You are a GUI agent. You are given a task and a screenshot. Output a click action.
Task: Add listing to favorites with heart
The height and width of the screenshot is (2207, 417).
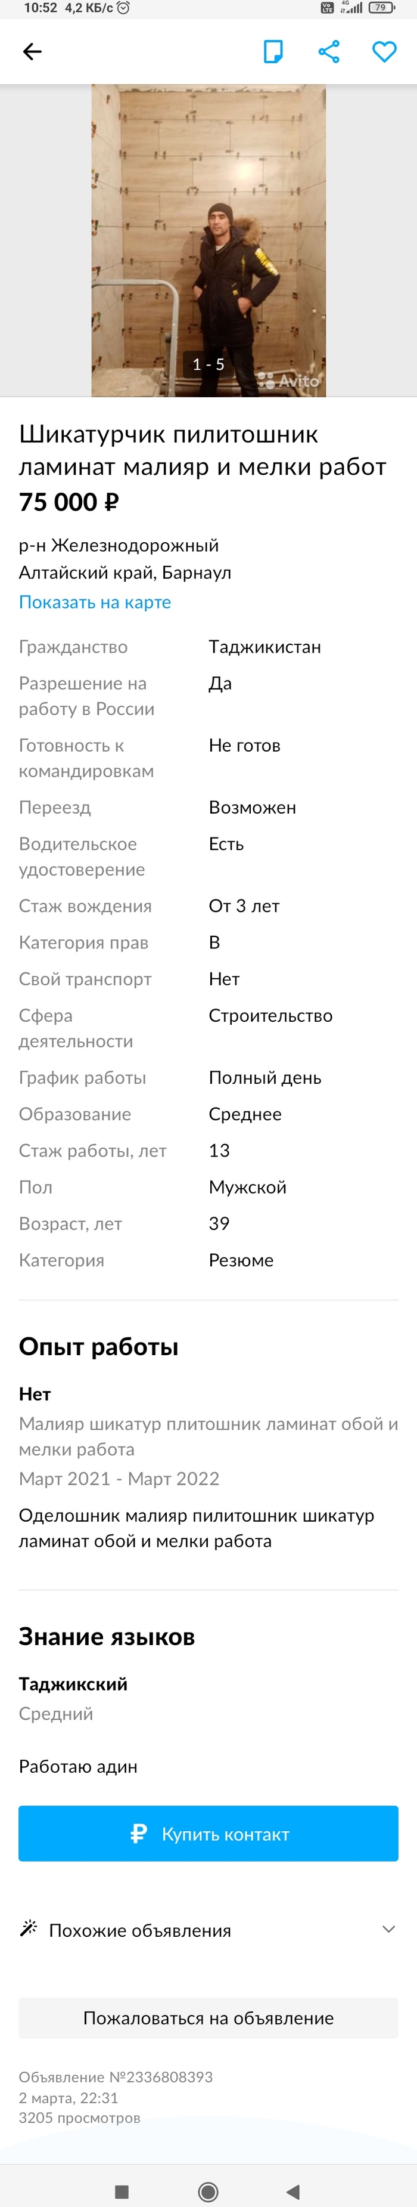tap(384, 52)
